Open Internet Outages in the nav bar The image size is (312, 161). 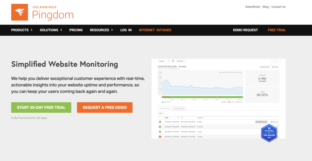[x=155, y=30]
